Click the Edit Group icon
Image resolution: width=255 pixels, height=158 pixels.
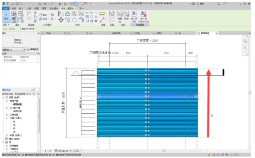pyautogui.click(x=120, y=14)
